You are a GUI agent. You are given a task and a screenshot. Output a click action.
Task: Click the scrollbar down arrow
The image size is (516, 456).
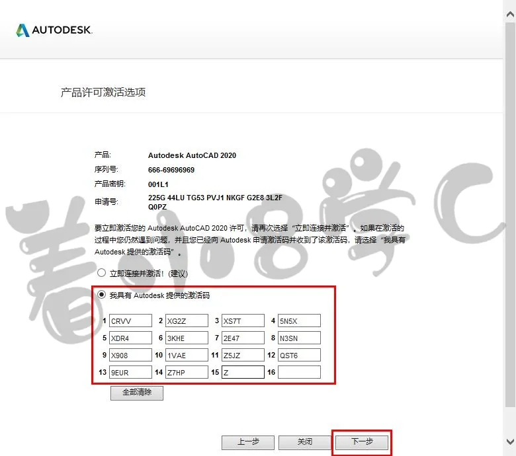[x=510, y=441]
